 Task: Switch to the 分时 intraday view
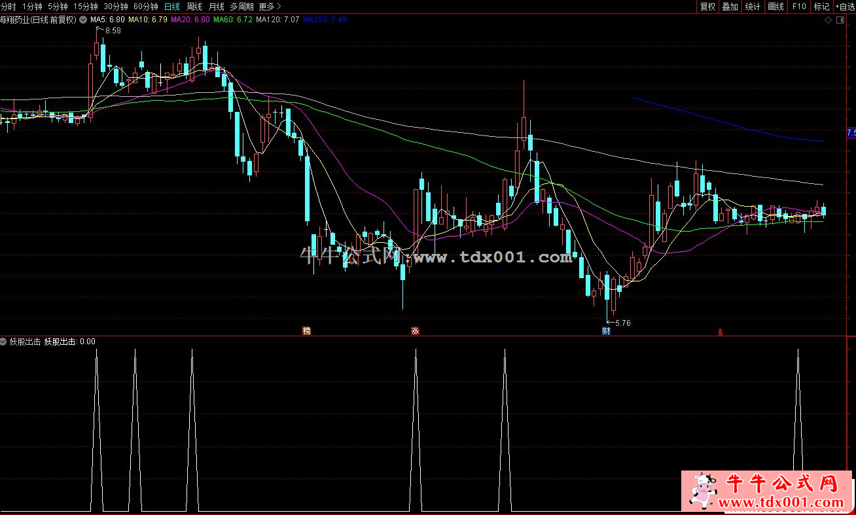pyautogui.click(x=8, y=7)
